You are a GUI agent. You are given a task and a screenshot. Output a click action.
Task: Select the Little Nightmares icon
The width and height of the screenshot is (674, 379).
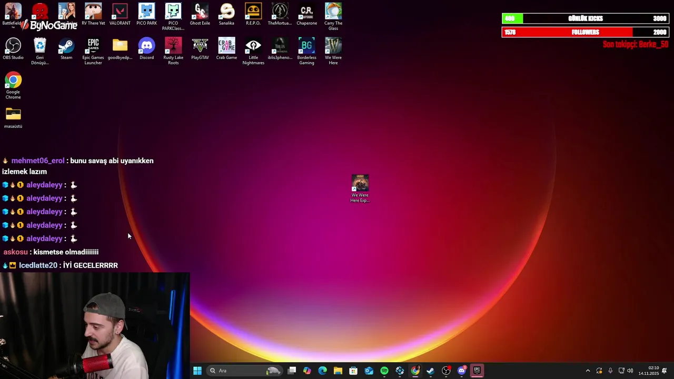click(x=253, y=51)
